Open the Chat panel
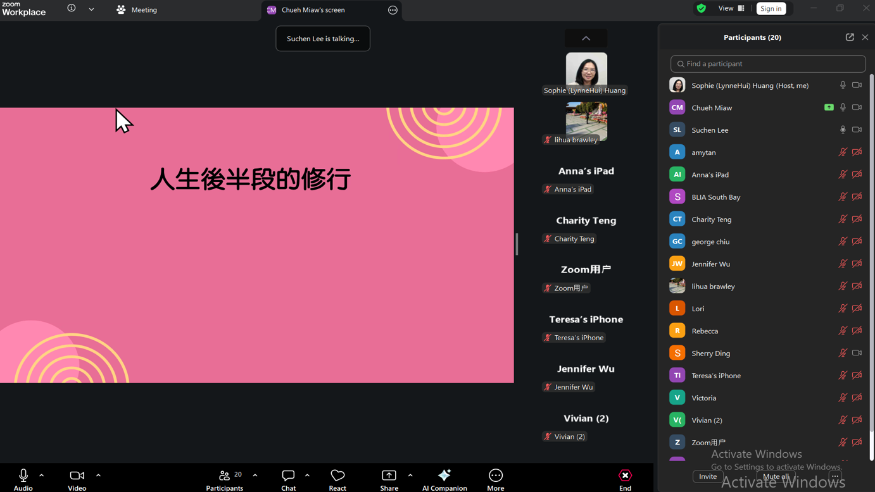 click(288, 479)
